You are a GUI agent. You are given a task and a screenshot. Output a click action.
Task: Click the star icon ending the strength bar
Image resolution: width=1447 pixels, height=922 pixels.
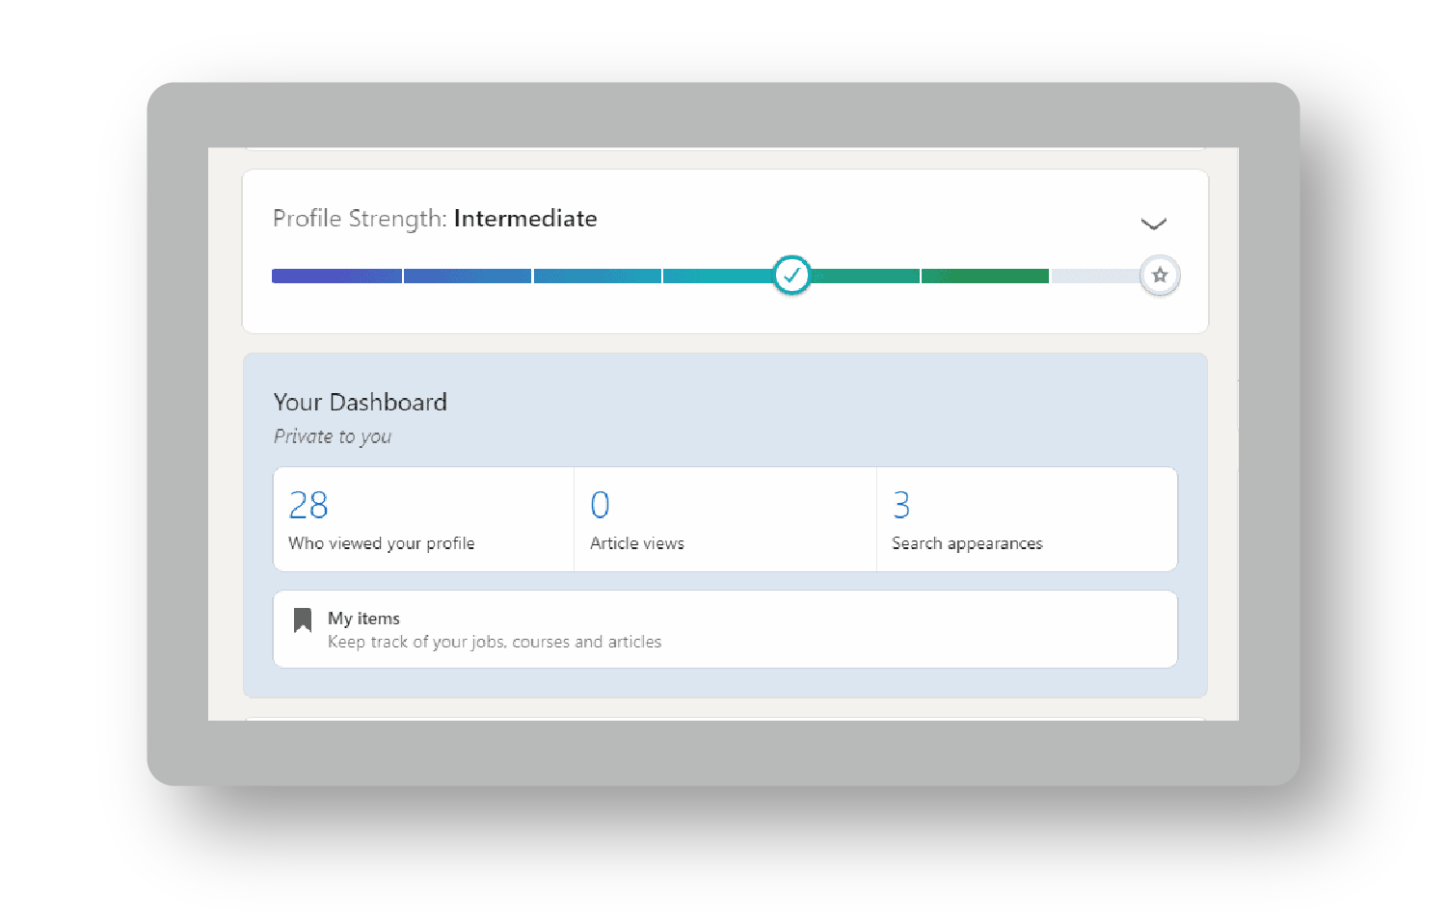1160,276
